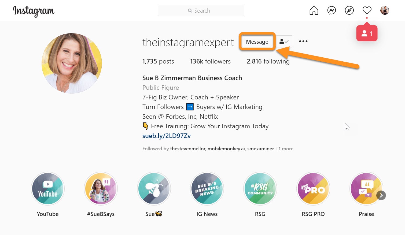Click inside the Search input field
Image resolution: width=405 pixels, height=235 pixels.
(x=201, y=10)
